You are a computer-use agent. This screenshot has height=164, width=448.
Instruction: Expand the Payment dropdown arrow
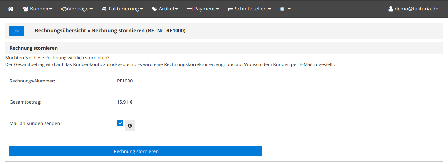point(217,9)
